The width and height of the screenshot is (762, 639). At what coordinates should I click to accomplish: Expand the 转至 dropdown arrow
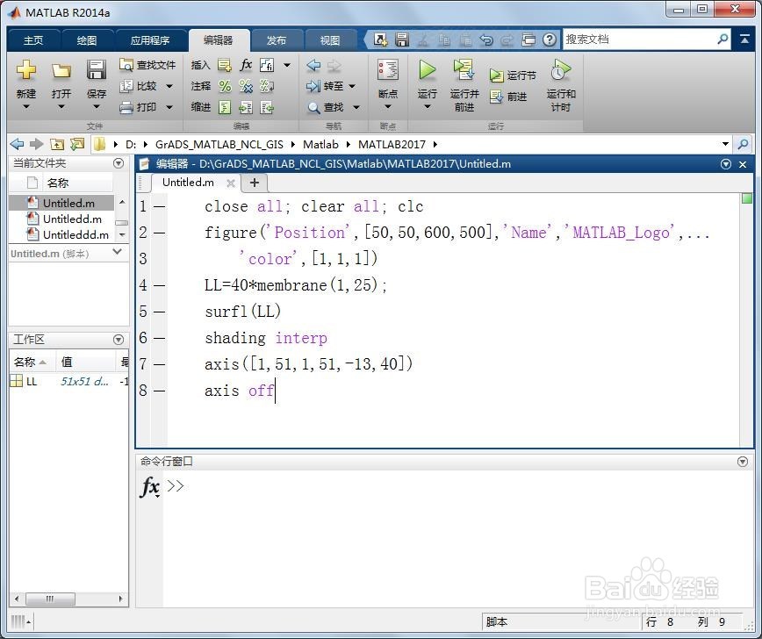click(x=352, y=86)
